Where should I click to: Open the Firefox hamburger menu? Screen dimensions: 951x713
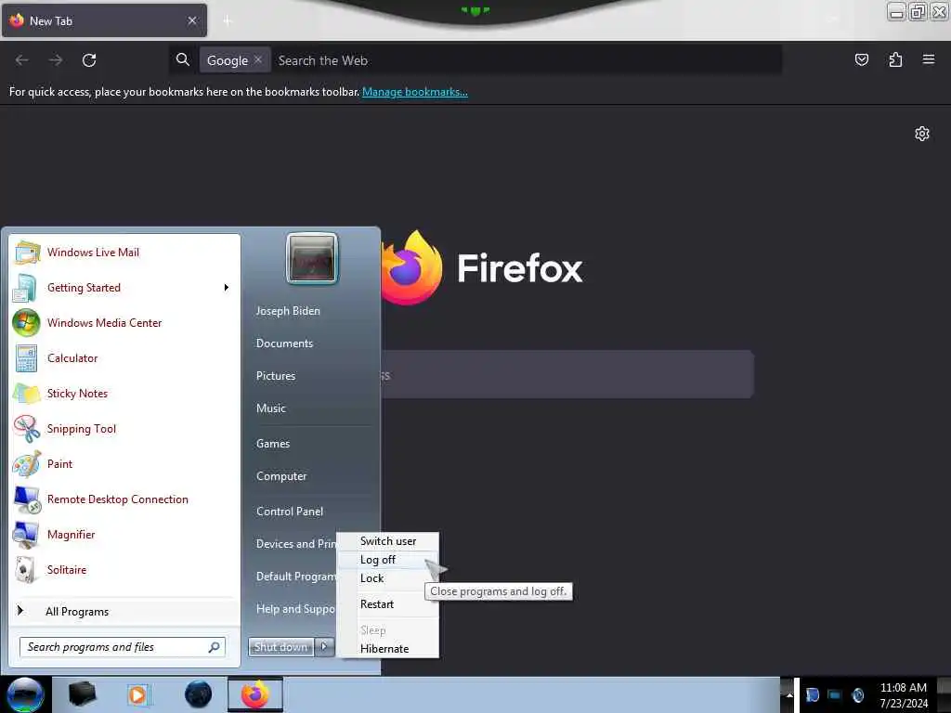pyautogui.click(x=929, y=59)
